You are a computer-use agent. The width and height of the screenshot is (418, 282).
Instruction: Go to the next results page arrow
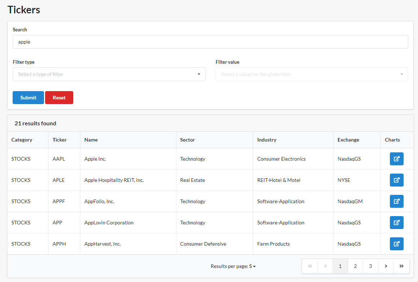click(386, 266)
